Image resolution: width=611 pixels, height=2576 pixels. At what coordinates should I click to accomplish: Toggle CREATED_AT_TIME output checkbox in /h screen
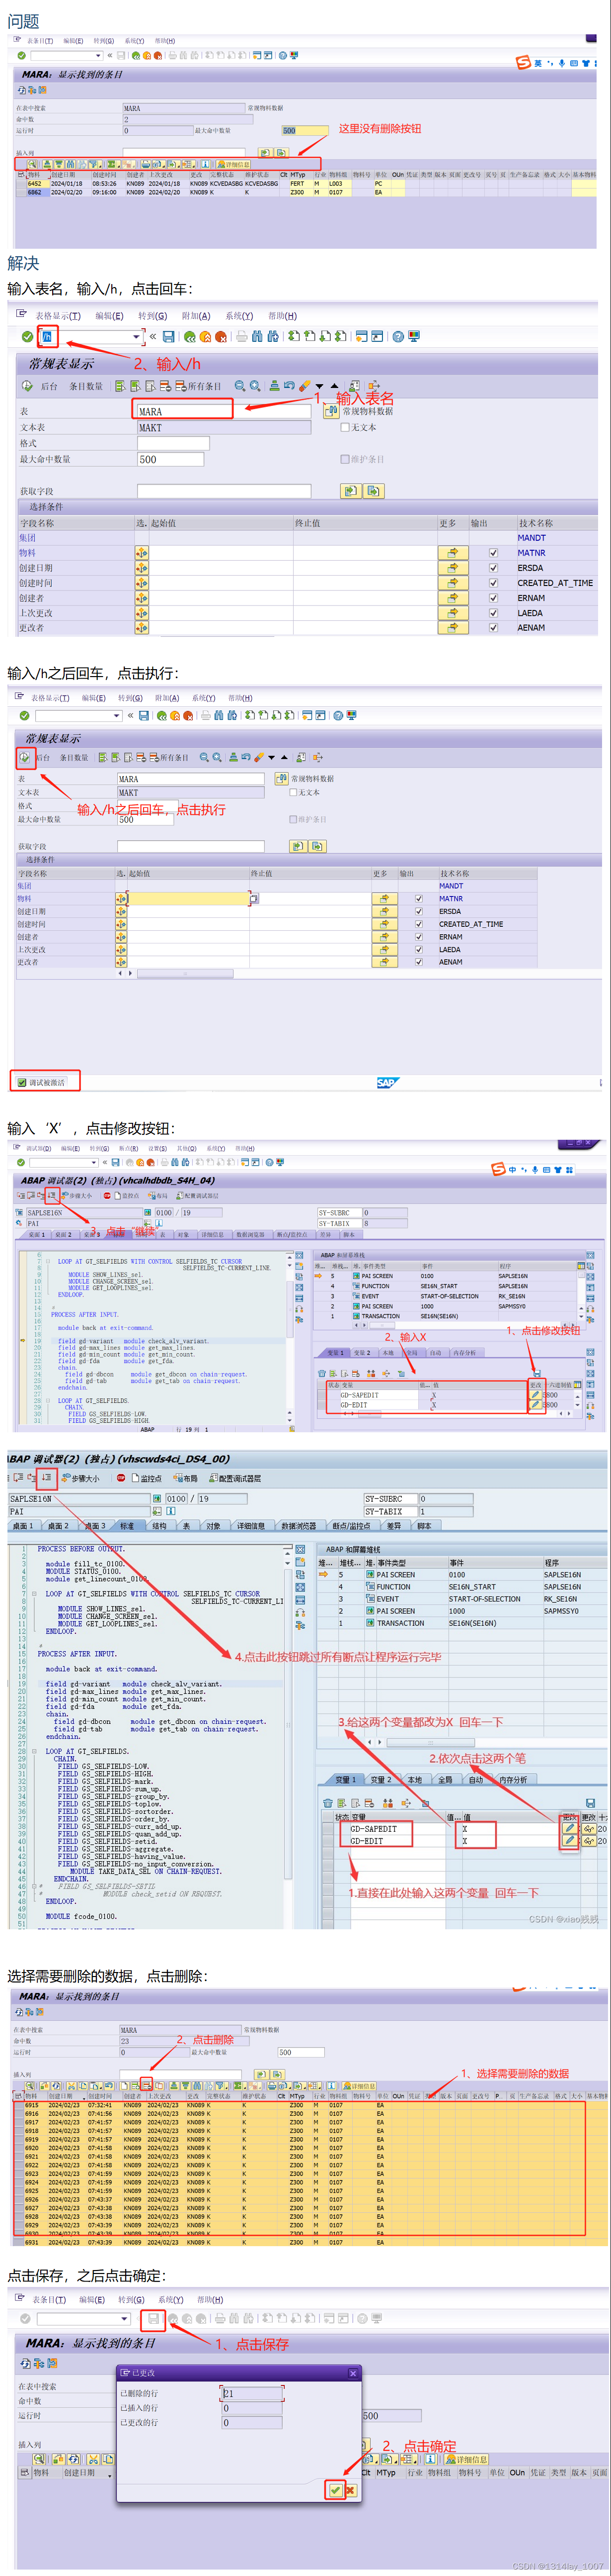(493, 583)
